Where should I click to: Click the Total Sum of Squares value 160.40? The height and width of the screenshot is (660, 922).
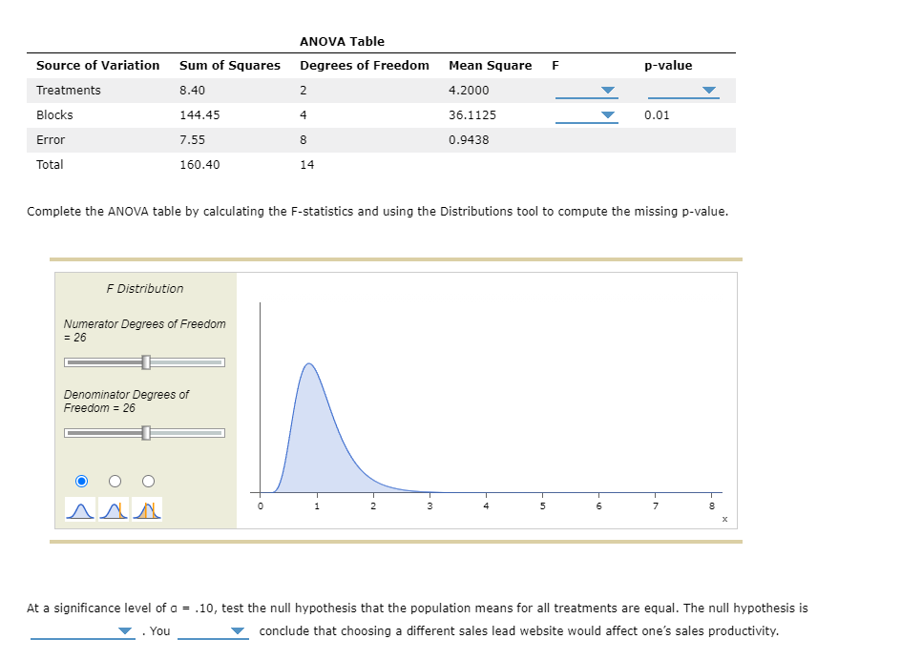pyautogui.click(x=198, y=164)
